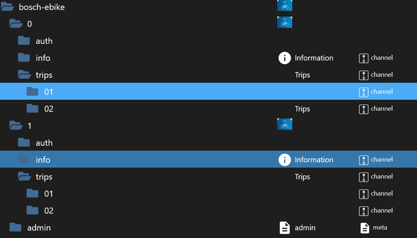Click the meta file icon
Image resolution: width=417 pixels, height=238 pixels.
pyautogui.click(x=365, y=228)
